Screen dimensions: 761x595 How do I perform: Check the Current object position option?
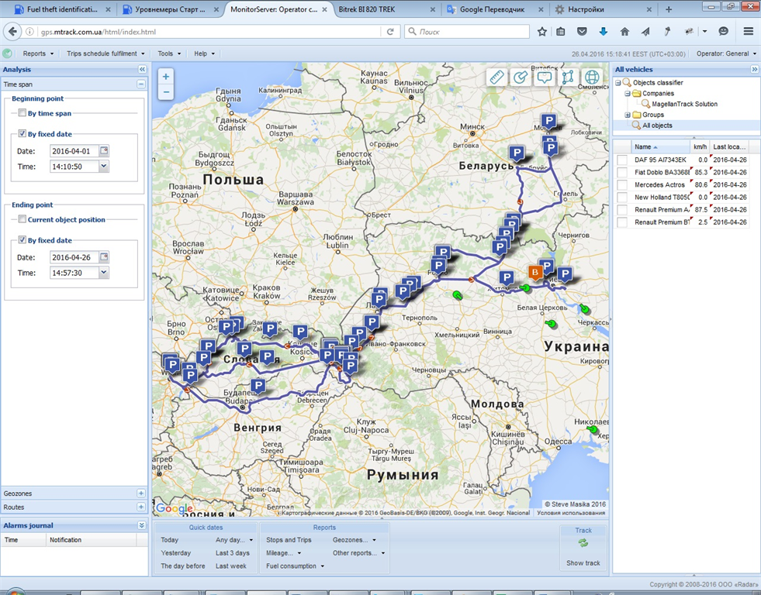click(22, 219)
